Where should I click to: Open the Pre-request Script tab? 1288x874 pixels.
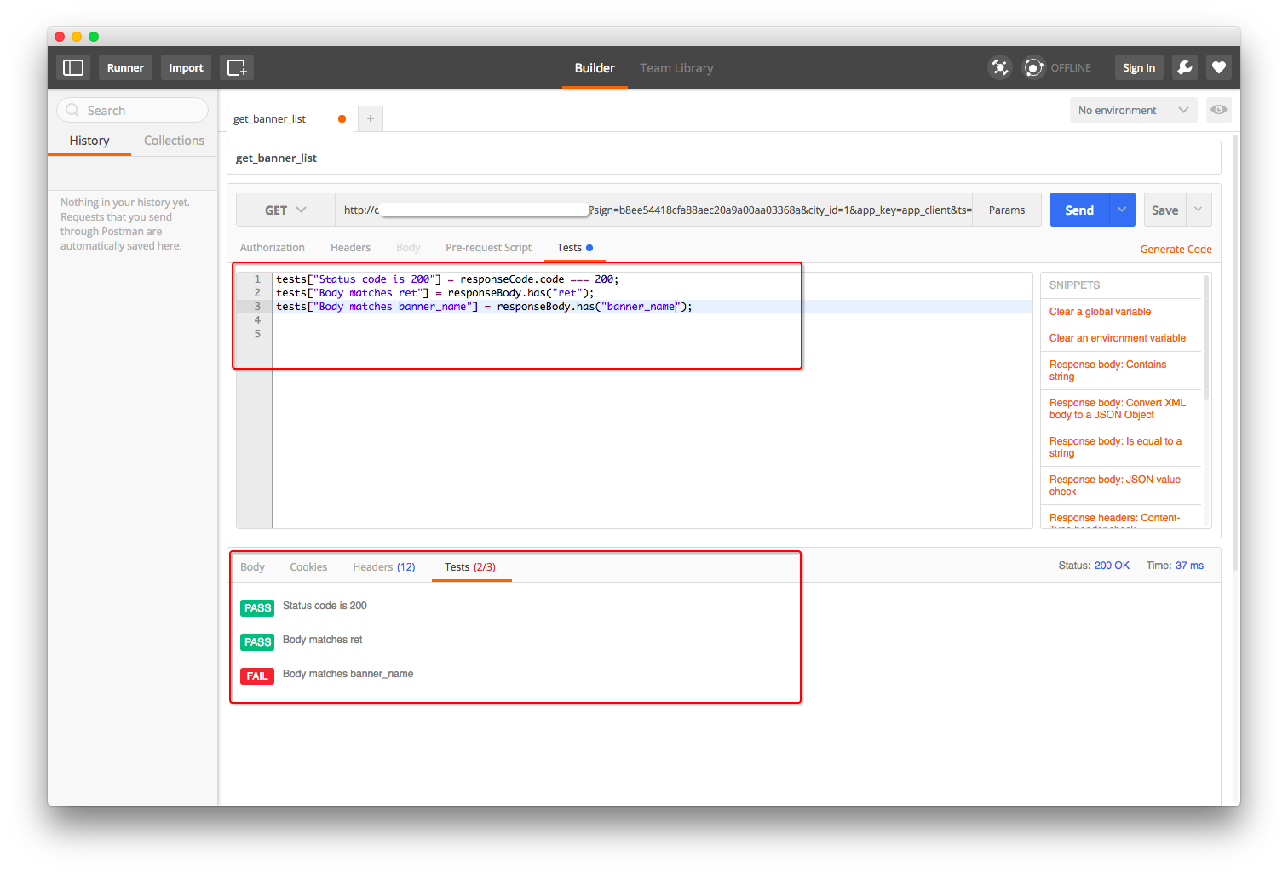488,247
